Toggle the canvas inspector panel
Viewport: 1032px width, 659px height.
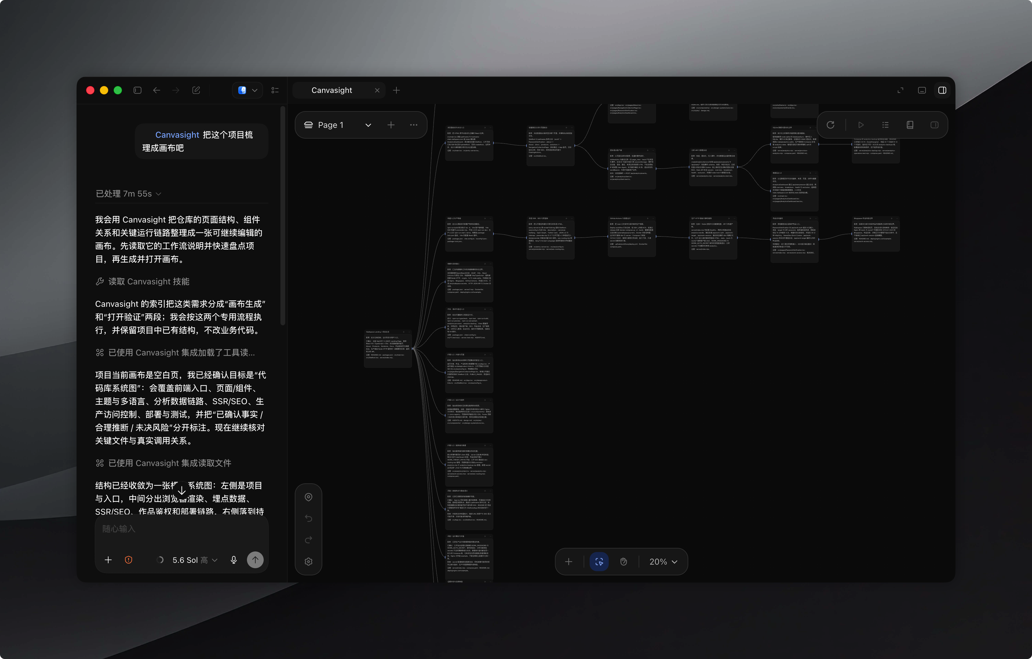935,125
